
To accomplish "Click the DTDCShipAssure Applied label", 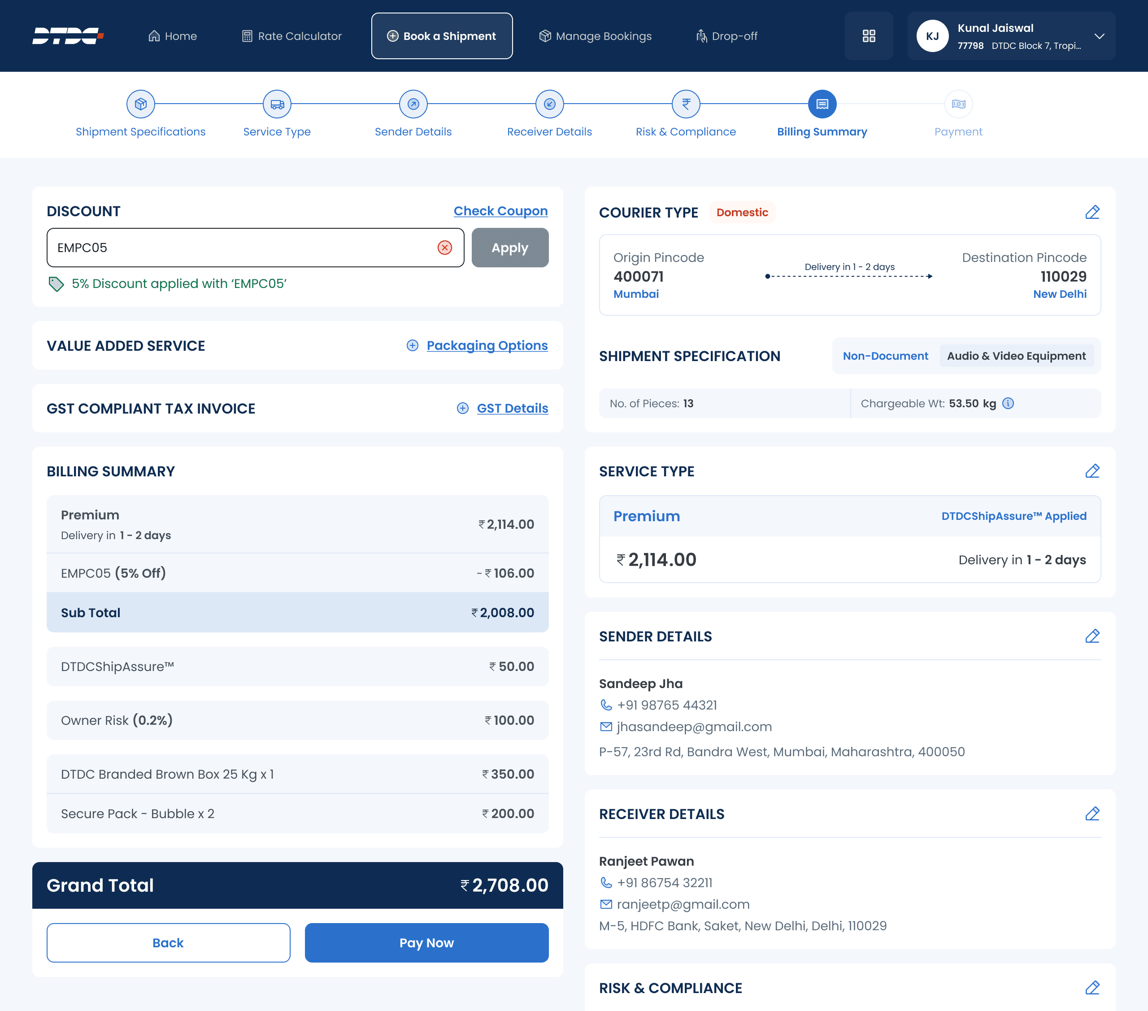I will (1014, 516).
